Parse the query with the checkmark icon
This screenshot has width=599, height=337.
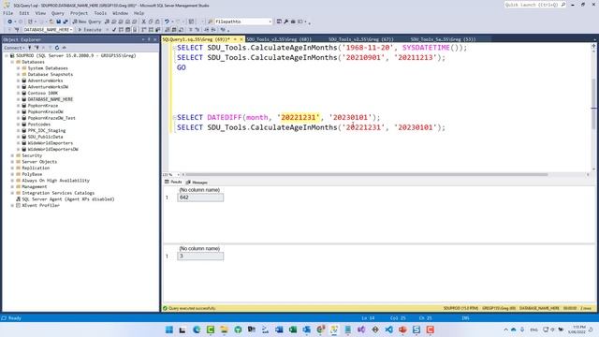tap(114, 29)
